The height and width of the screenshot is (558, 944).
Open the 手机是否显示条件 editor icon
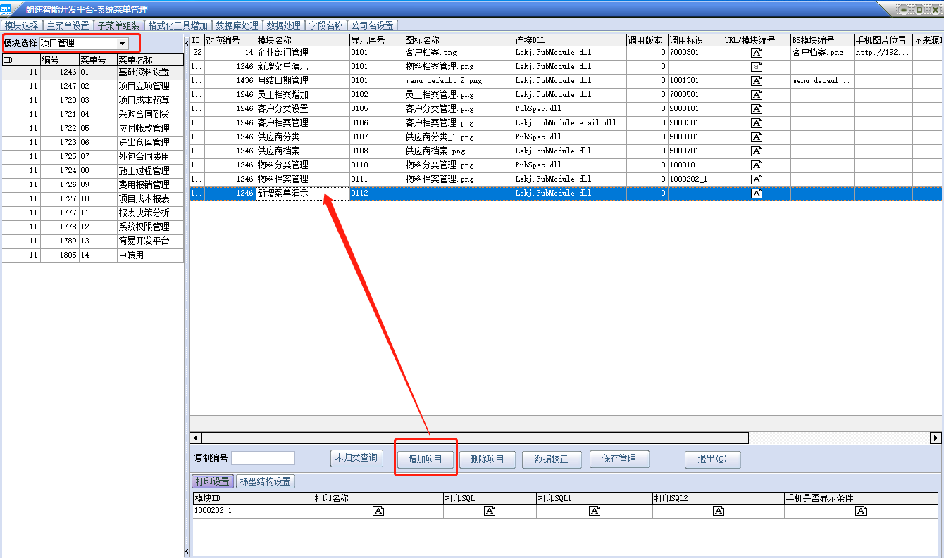coord(860,511)
